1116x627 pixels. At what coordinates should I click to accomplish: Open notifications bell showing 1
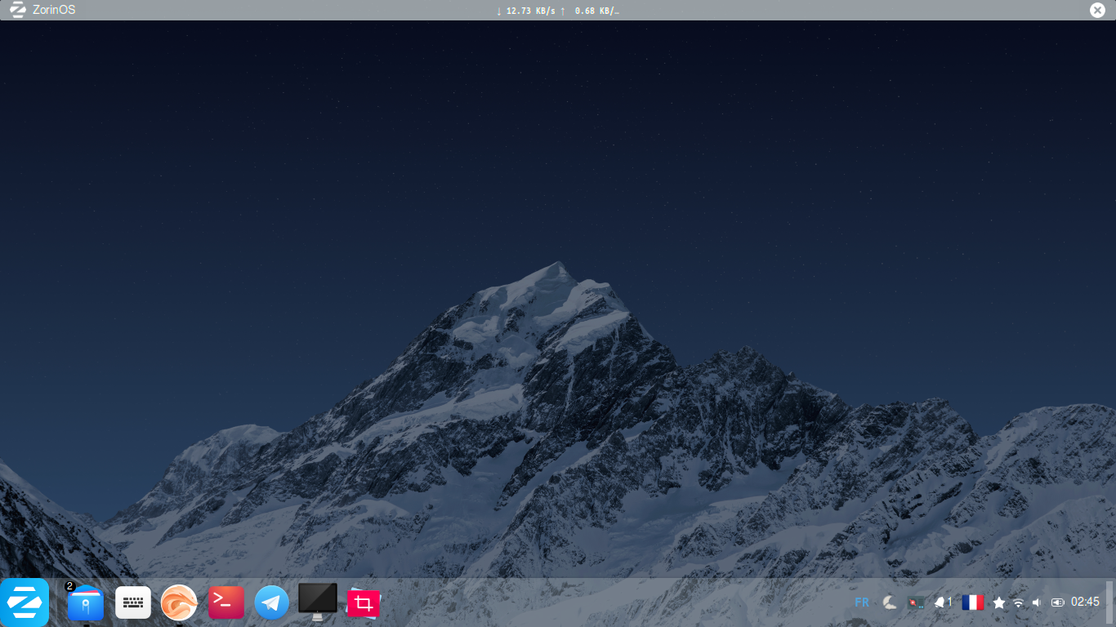[x=944, y=603]
